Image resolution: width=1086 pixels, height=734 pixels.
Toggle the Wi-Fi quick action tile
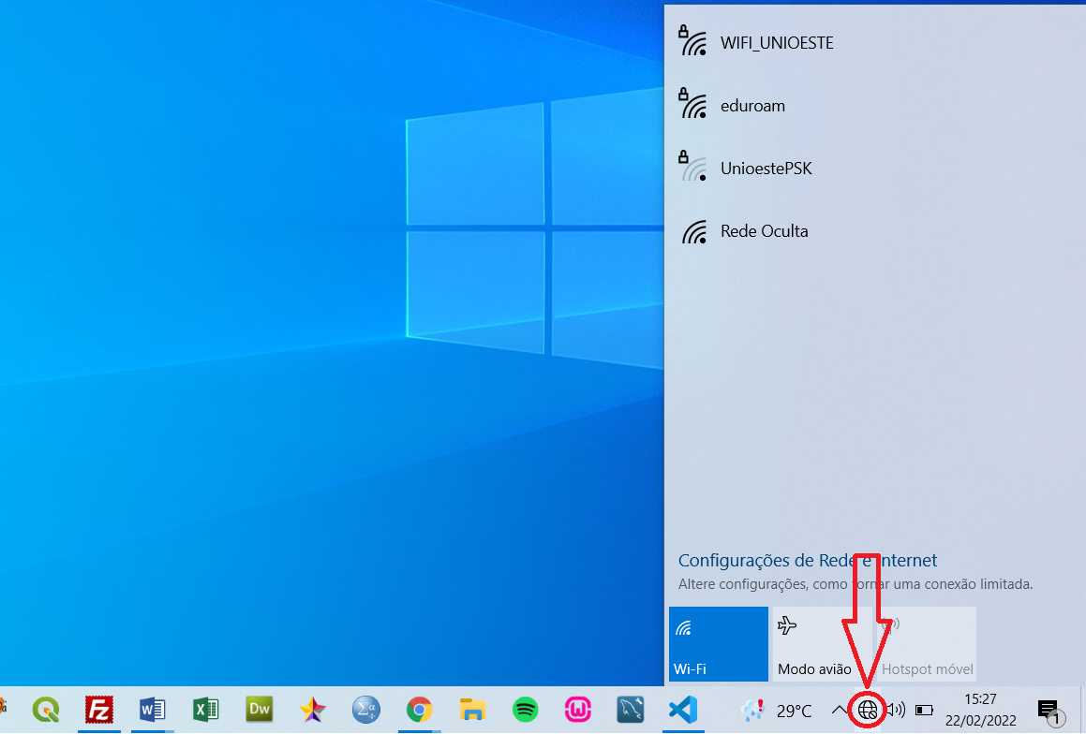pyautogui.click(x=719, y=644)
